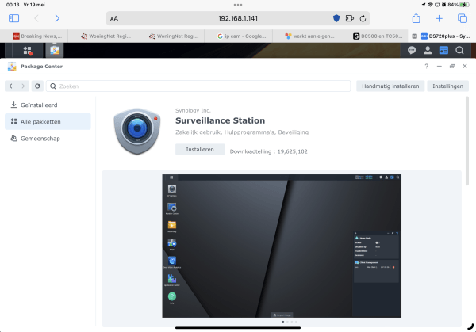The image size is (476, 332).
Task: Open the DSM user options icon
Action: pyautogui.click(x=428, y=50)
